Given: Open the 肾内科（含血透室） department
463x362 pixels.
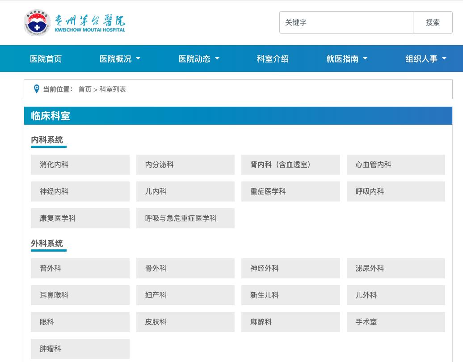Looking at the screenshot, I should click(x=290, y=164).
